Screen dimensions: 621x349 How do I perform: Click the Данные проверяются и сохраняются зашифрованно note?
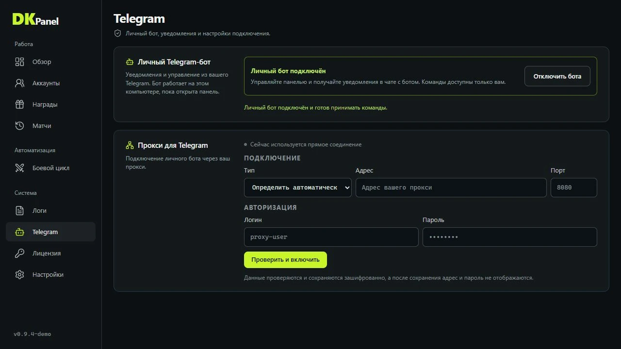(x=389, y=278)
